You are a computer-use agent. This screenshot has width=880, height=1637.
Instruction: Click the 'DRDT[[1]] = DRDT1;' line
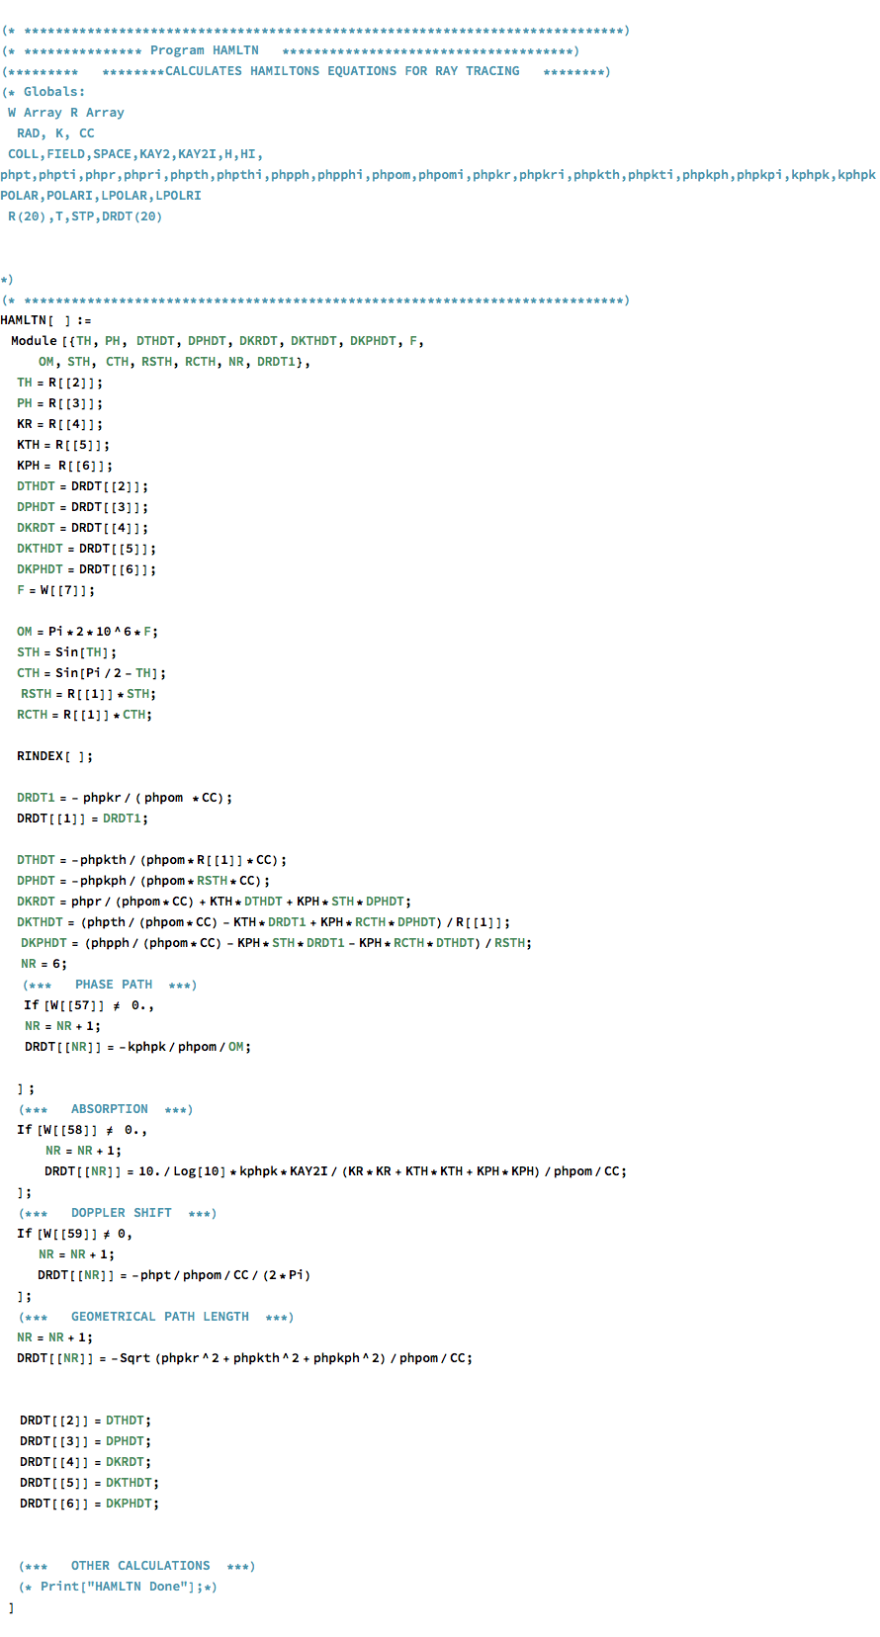coord(82,818)
